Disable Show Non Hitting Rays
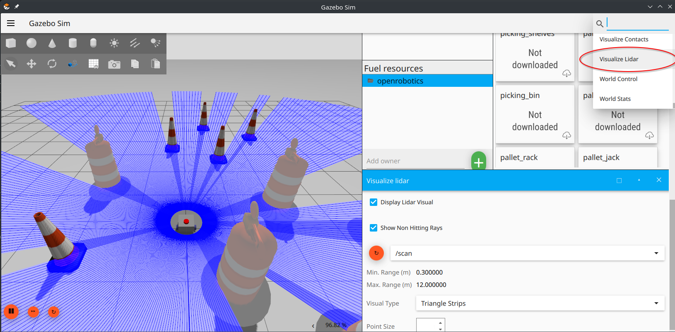The height and width of the screenshot is (332, 675). tap(374, 228)
